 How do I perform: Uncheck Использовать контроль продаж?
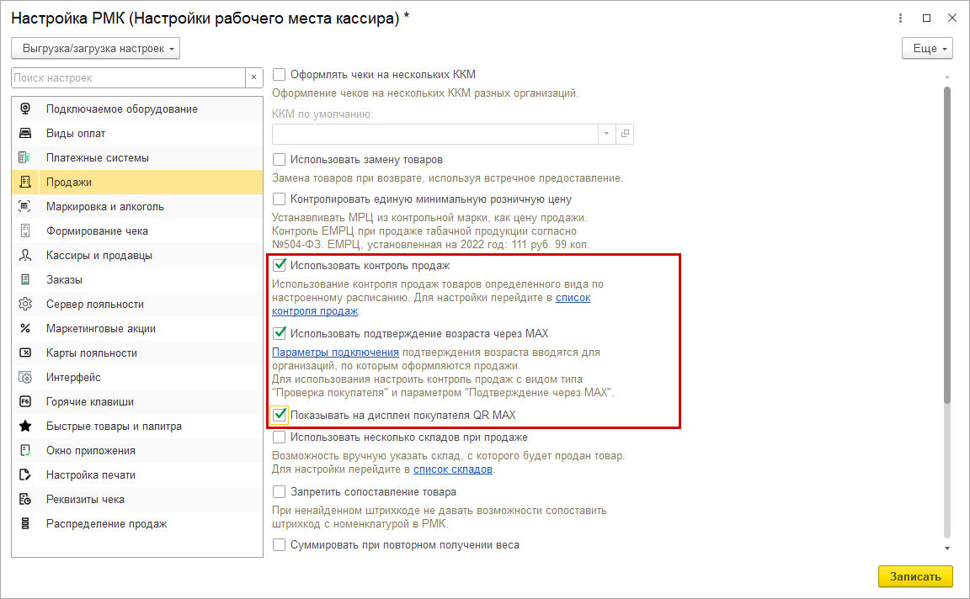(280, 266)
